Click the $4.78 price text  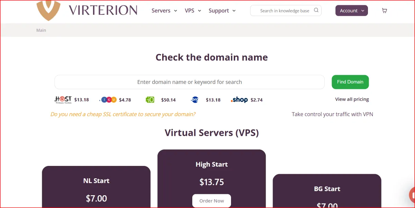(125, 100)
